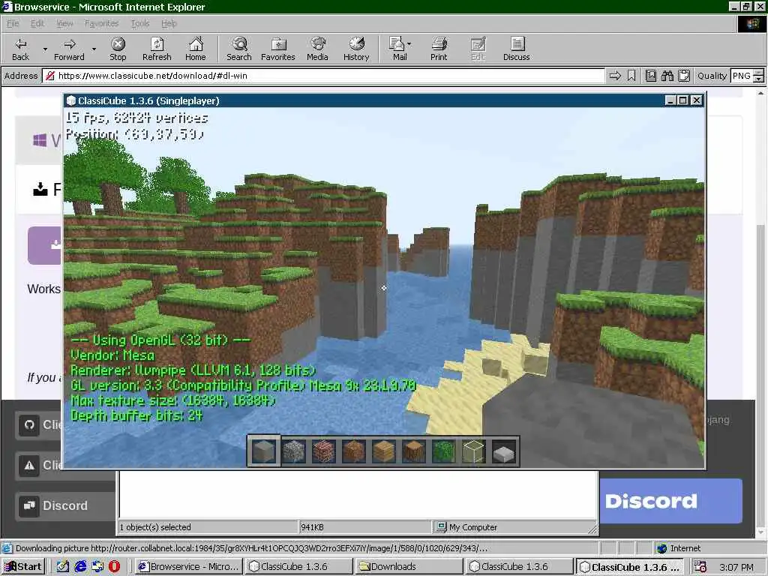Select the dirt block hotbar slot
This screenshot has height=576, width=768.
point(354,451)
